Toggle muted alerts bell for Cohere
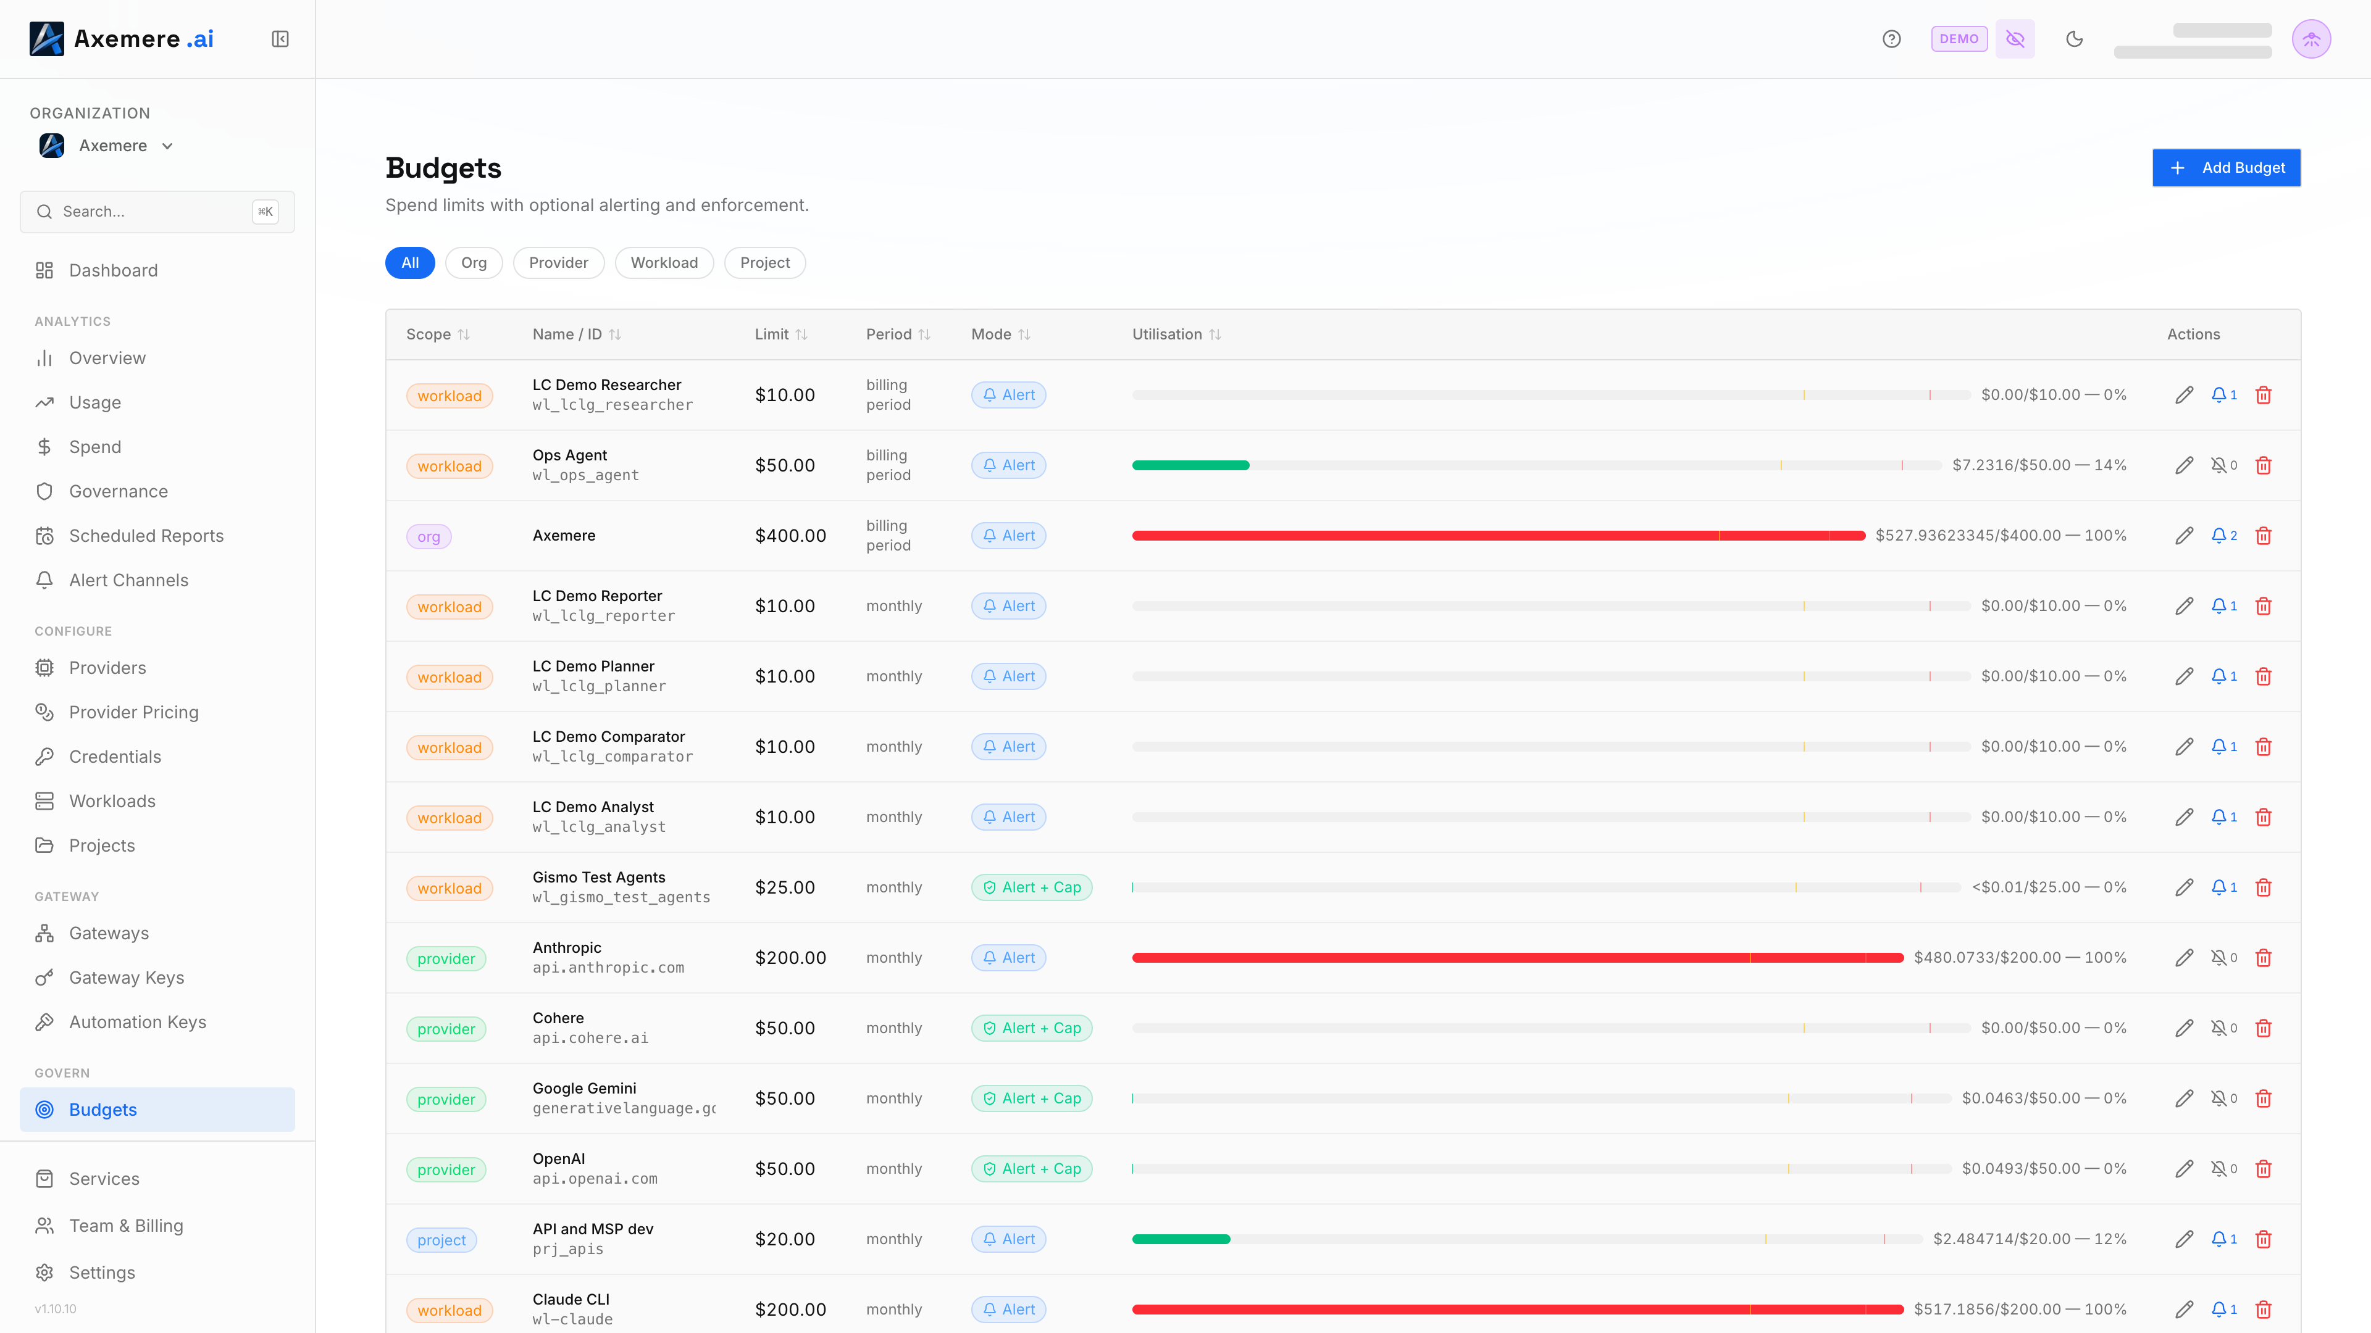2371x1333 pixels. pyautogui.click(x=2223, y=1029)
